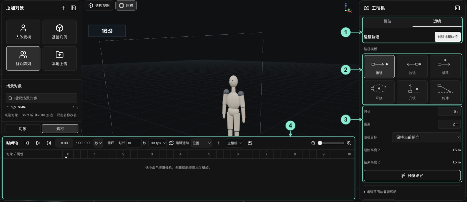The height and width of the screenshot is (202, 467).
Task: Click the plus icon beside 添加对象
Action: [63, 8]
